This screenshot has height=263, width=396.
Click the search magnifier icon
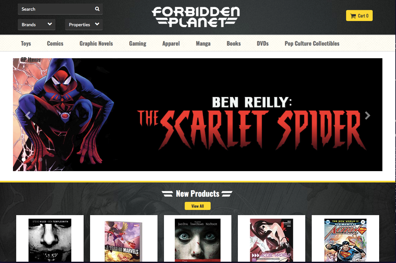tap(97, 9)
